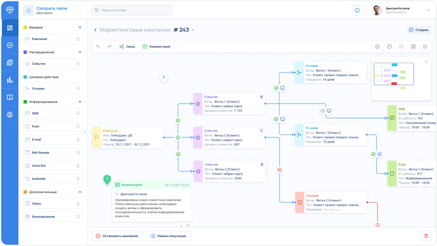Click the redo arrow in canvas toolbar
The width and height of the screenshot is (437, 246).
click(x=109, y=47)
